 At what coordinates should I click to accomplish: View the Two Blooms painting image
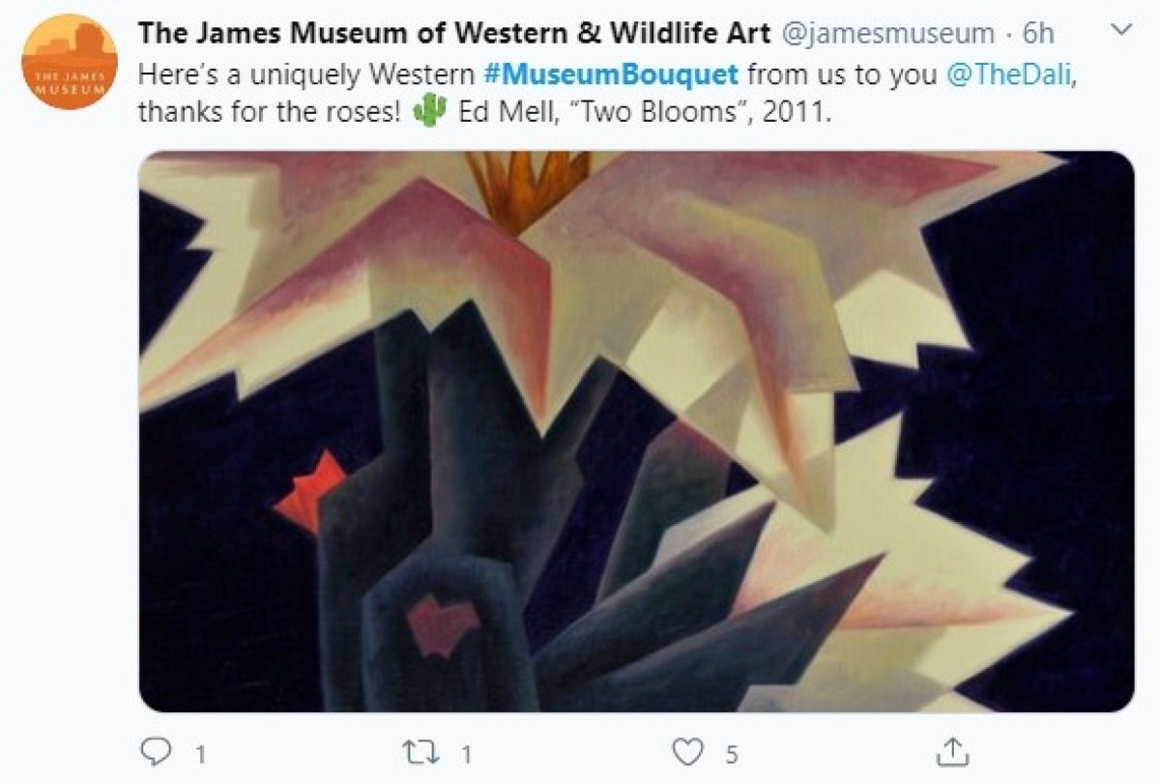(636, 431)
